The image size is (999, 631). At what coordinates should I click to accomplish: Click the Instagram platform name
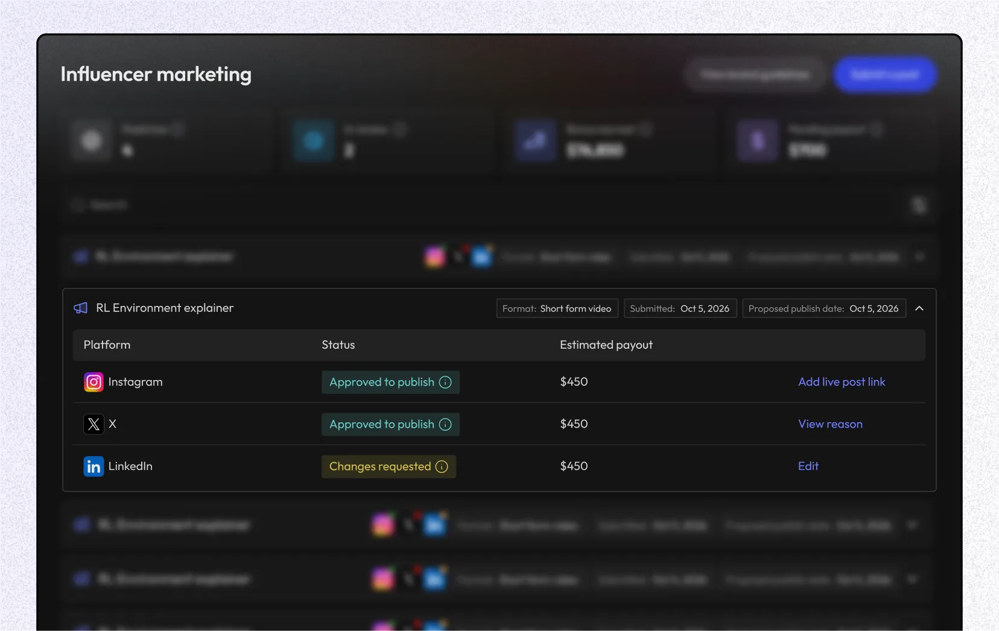(135, 382)
